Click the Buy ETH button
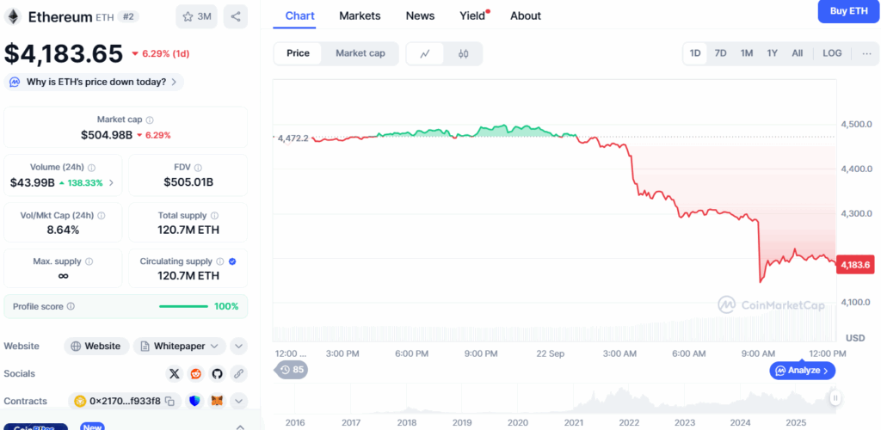This screenshot has width=881, height=430. pos(849,11)
